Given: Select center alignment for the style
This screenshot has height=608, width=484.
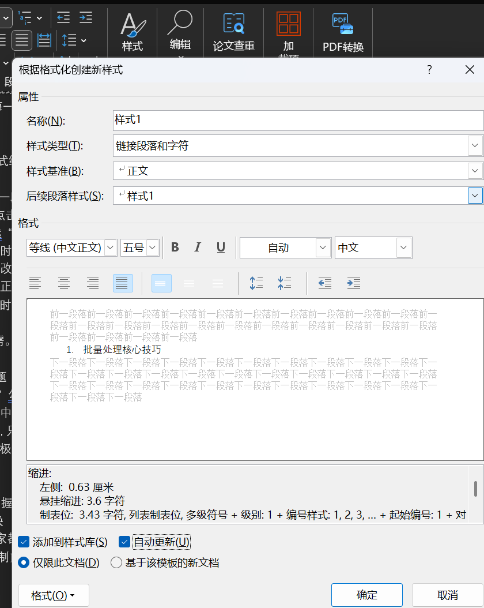Looking at the screenshot, I should click(64, 283).
